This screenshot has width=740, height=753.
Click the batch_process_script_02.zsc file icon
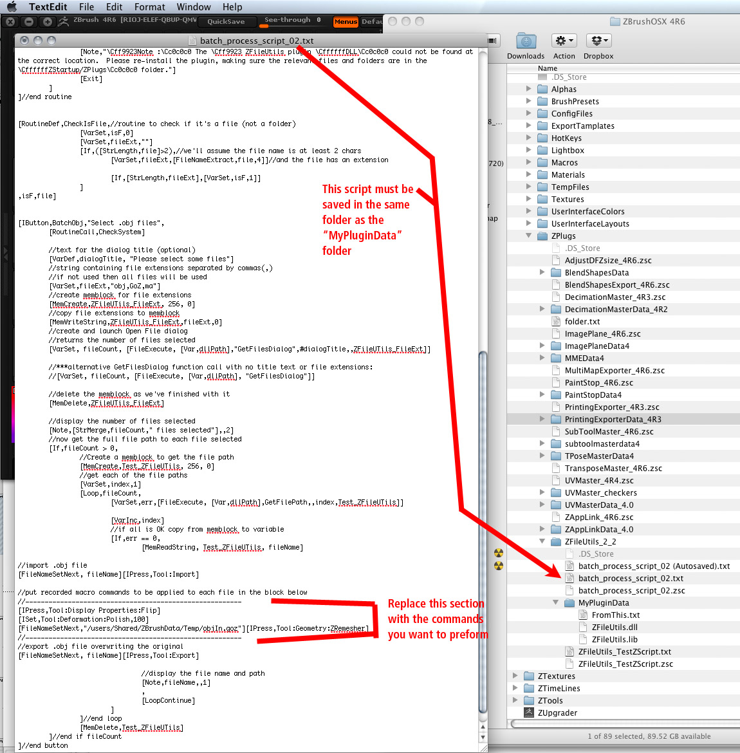[x=569, y=590]
